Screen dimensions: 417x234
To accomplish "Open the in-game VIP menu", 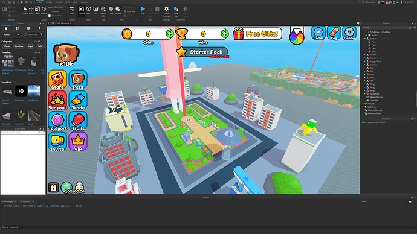I will coord(78,142).
